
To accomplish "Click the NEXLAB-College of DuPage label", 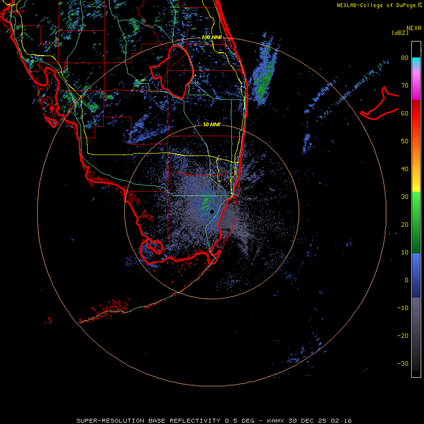I will tap(379, 5).
